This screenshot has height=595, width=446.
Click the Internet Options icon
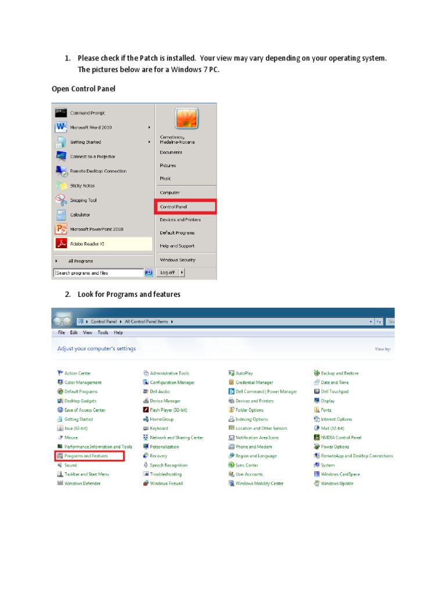click(316, 419)
